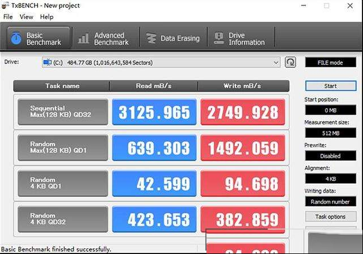This screenshot has width=363, height=254.
Task: Close the TxBENCH window
Action: pos(350,6)
